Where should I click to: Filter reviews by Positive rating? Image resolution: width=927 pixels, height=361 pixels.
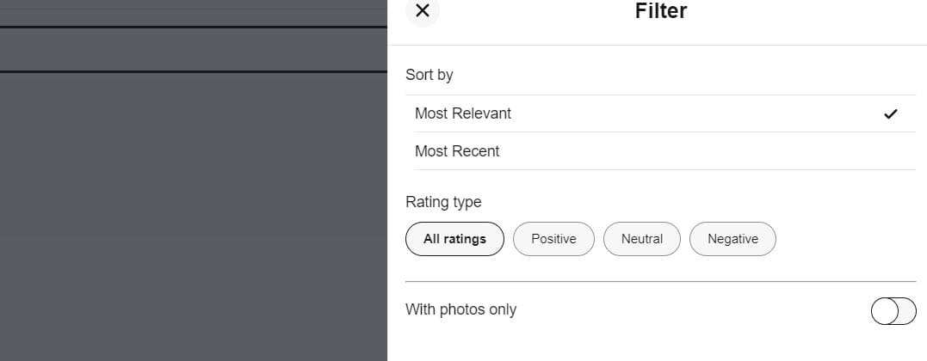553,239
